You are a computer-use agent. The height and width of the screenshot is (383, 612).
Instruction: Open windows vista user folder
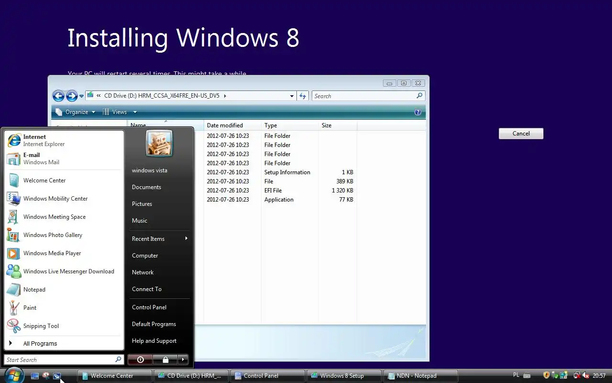(150, 170)
